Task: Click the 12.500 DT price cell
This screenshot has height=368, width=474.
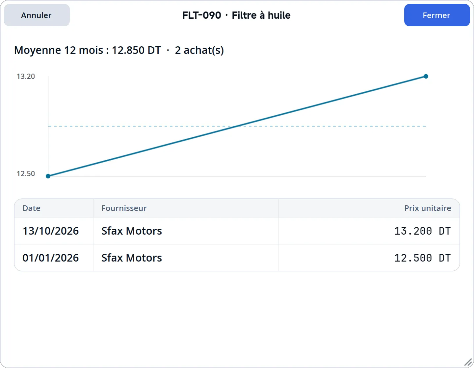Action: pyautogui.click(x=369, y=258)
